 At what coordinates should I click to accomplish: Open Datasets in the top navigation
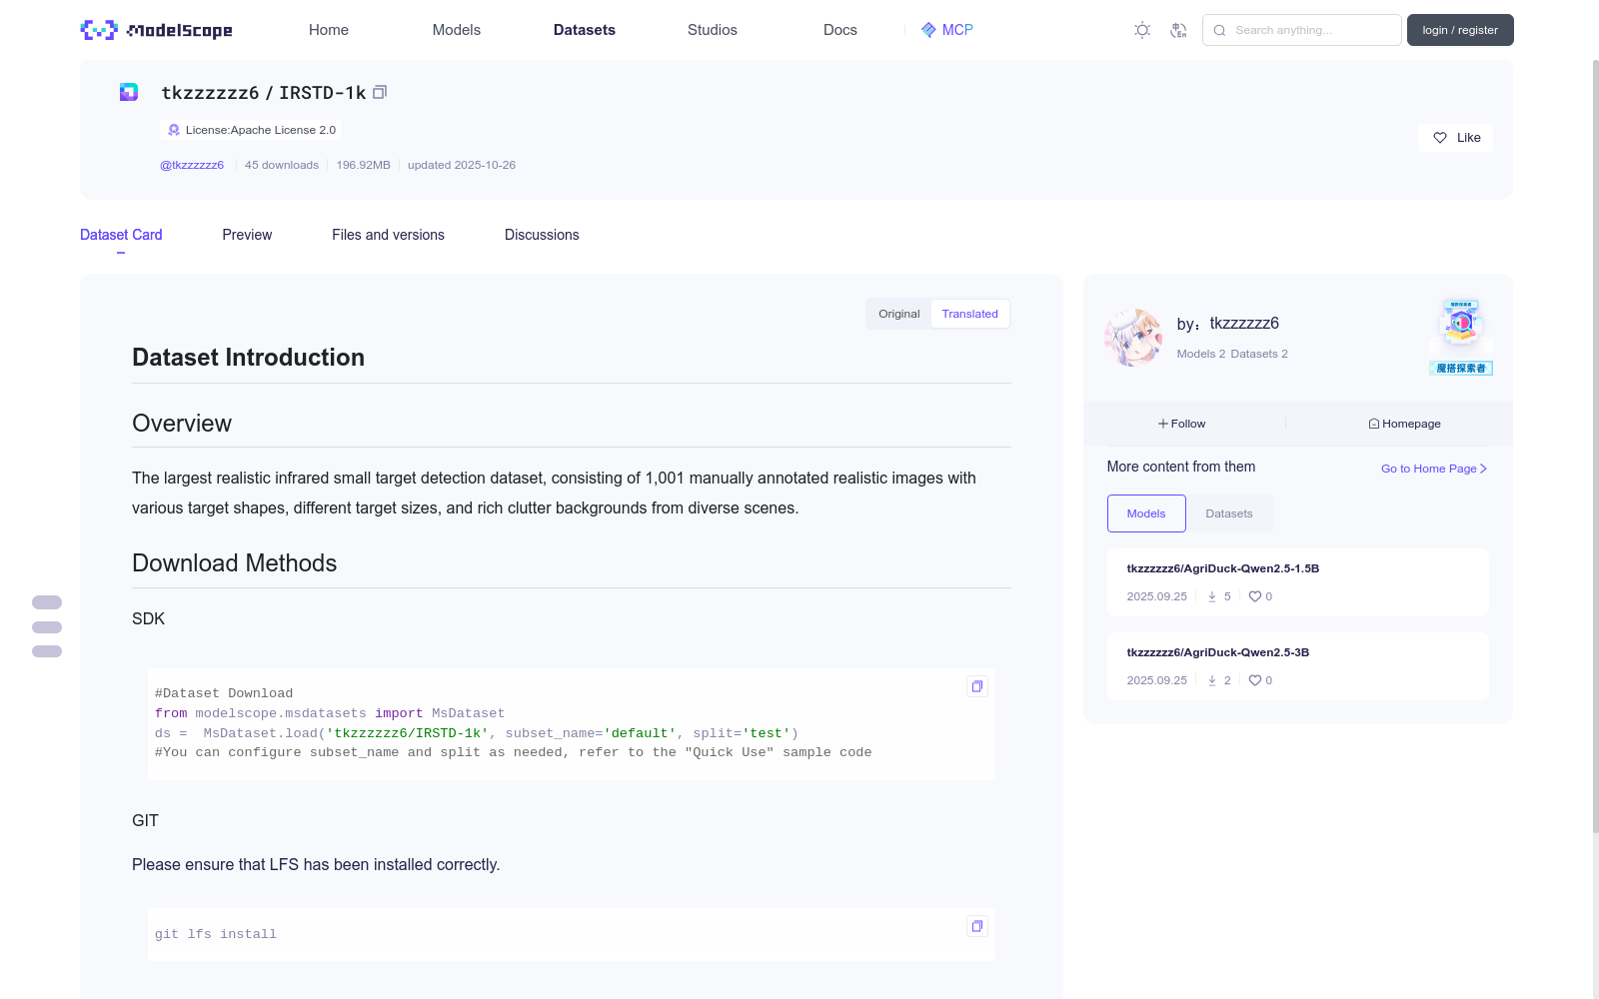pos(585,30)
